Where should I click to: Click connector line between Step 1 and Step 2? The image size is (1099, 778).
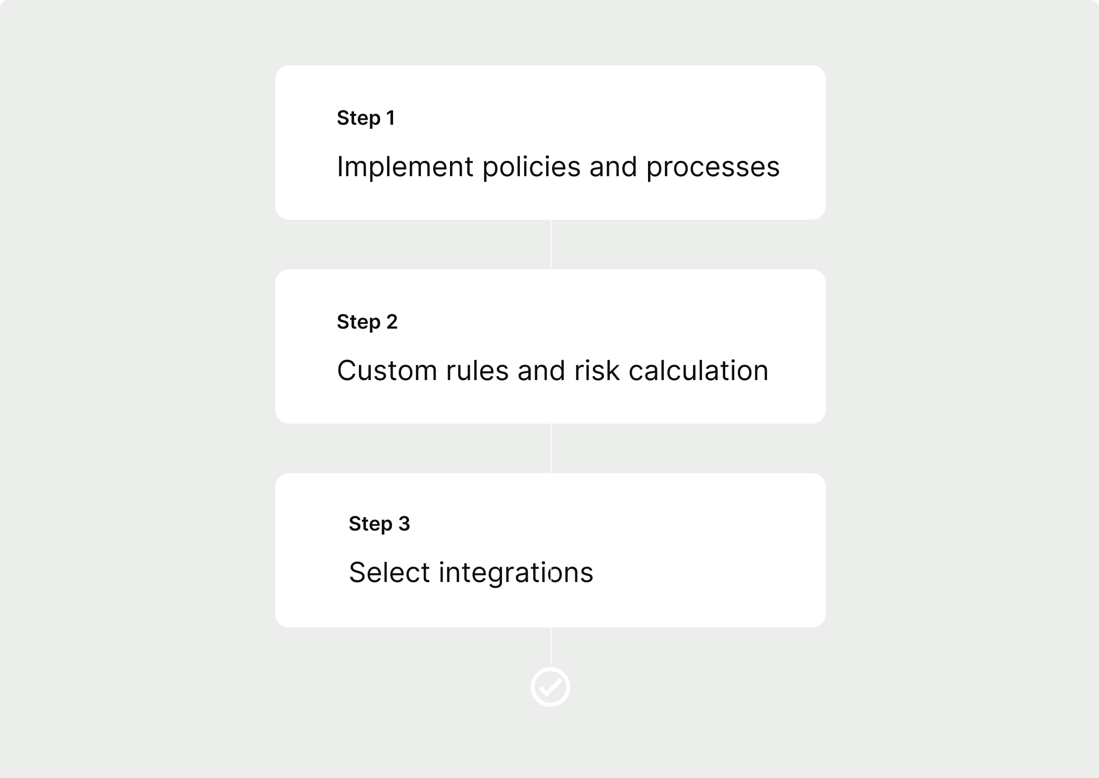coord(550,244)
